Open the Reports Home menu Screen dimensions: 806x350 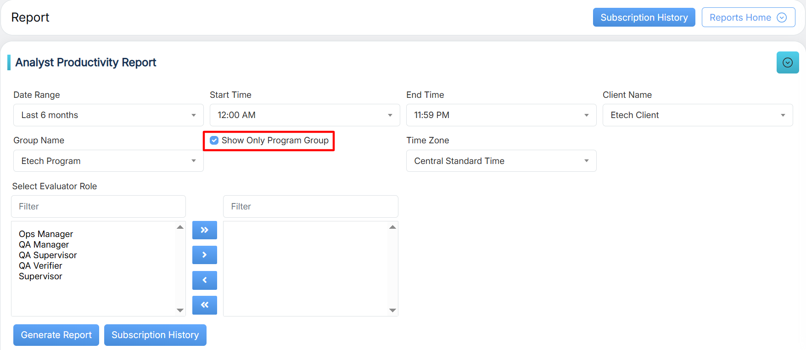[748, 17]
